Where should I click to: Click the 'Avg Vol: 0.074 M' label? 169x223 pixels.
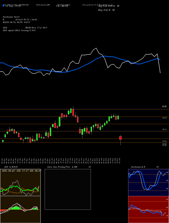[108, 6]
